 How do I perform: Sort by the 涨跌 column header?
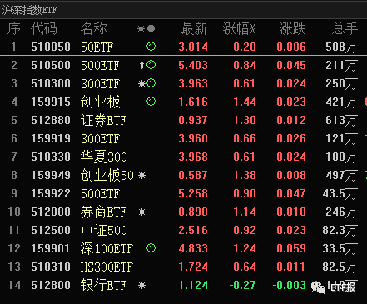click(292, 28)
